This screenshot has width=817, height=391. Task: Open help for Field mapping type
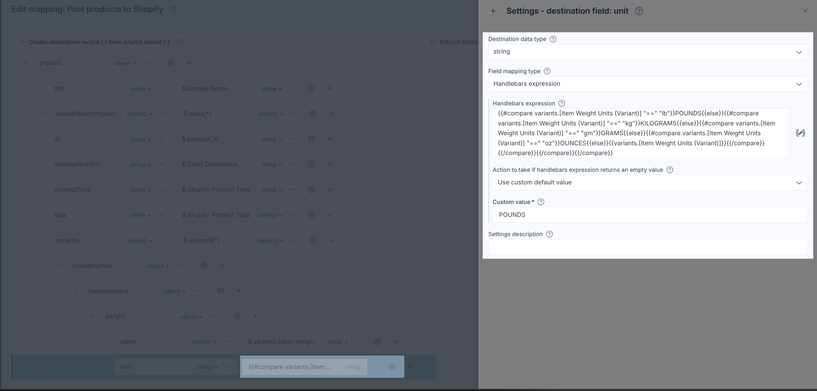point(547,71)
